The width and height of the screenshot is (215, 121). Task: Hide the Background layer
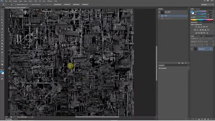[192, 49]
